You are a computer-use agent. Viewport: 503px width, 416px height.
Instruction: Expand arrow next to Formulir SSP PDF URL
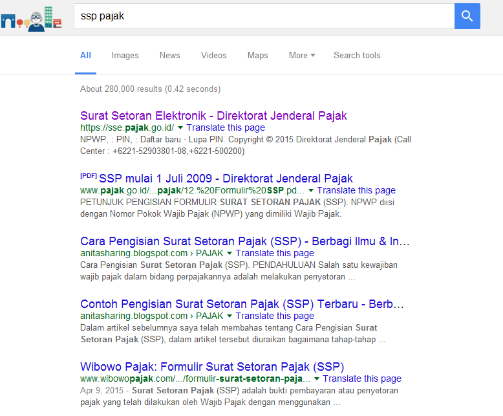pyautogui.click(x=311, y=191)
